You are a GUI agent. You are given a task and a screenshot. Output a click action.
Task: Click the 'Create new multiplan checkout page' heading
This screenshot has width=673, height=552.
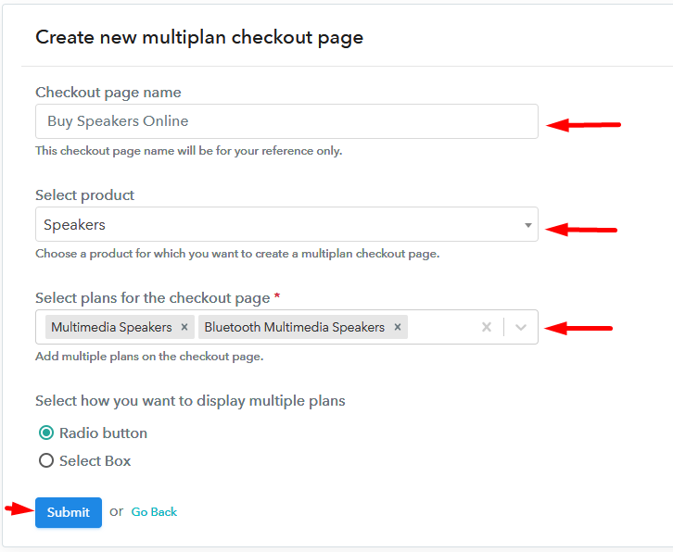point(199,38)
